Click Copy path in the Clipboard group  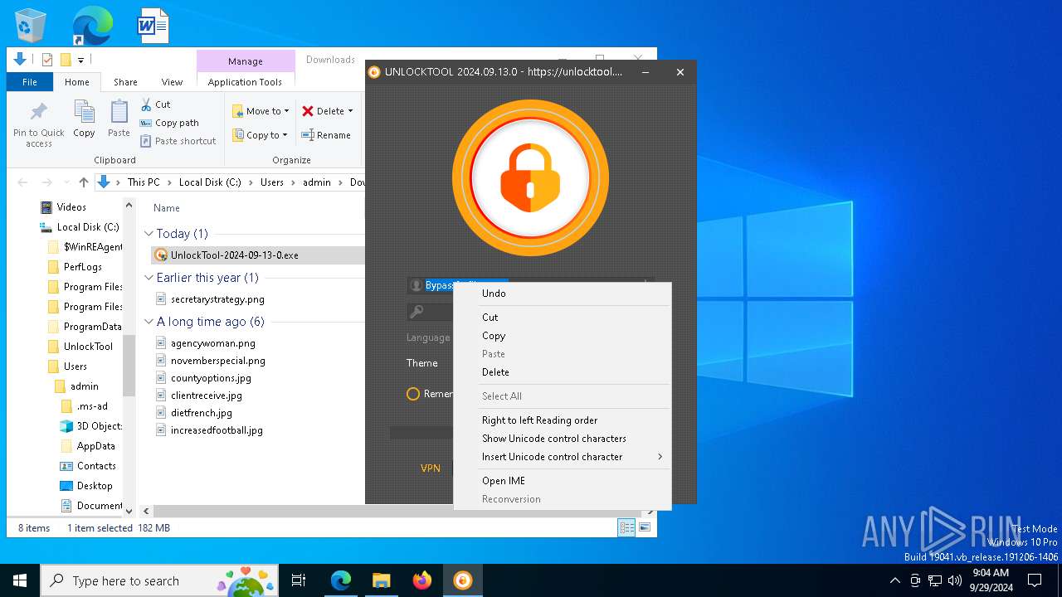tap(169, 123)
